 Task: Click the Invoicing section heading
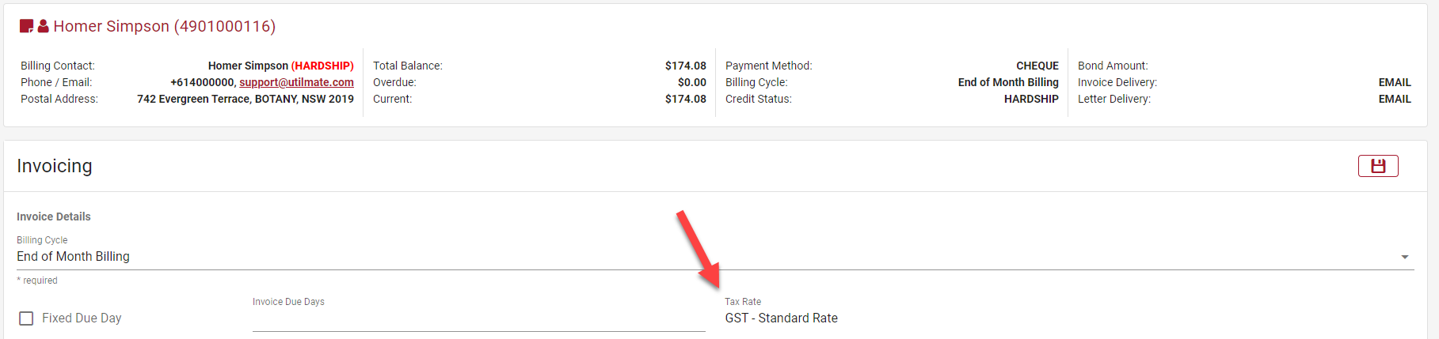(55, 166)
